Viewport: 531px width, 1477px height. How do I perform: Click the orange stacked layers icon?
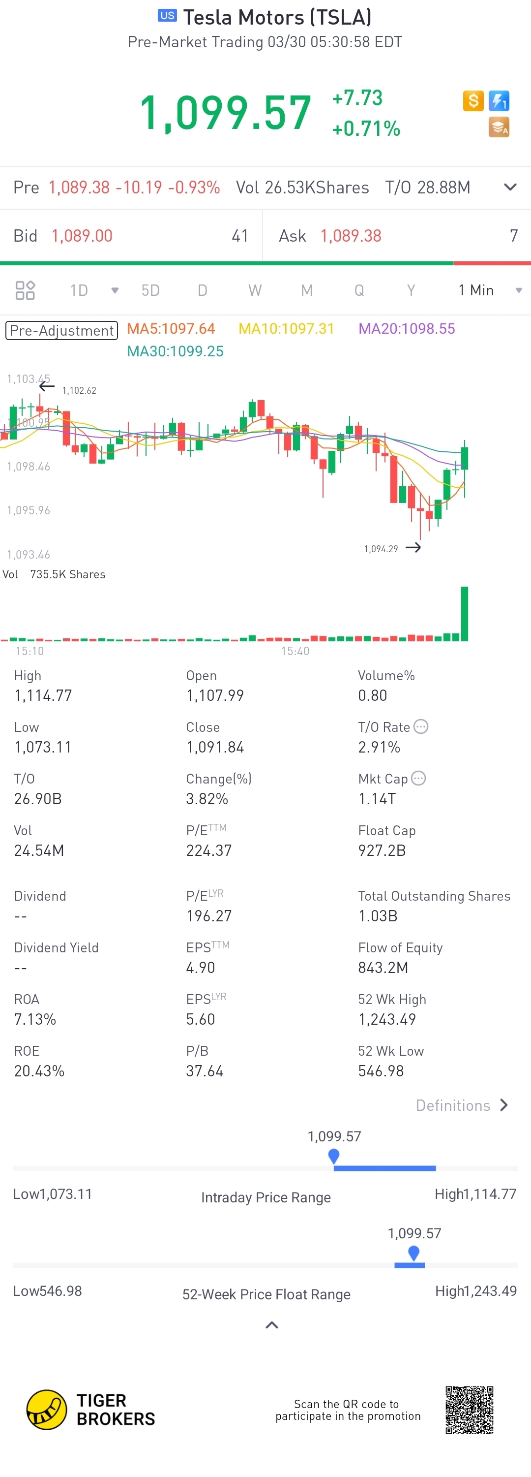point(499,127)
